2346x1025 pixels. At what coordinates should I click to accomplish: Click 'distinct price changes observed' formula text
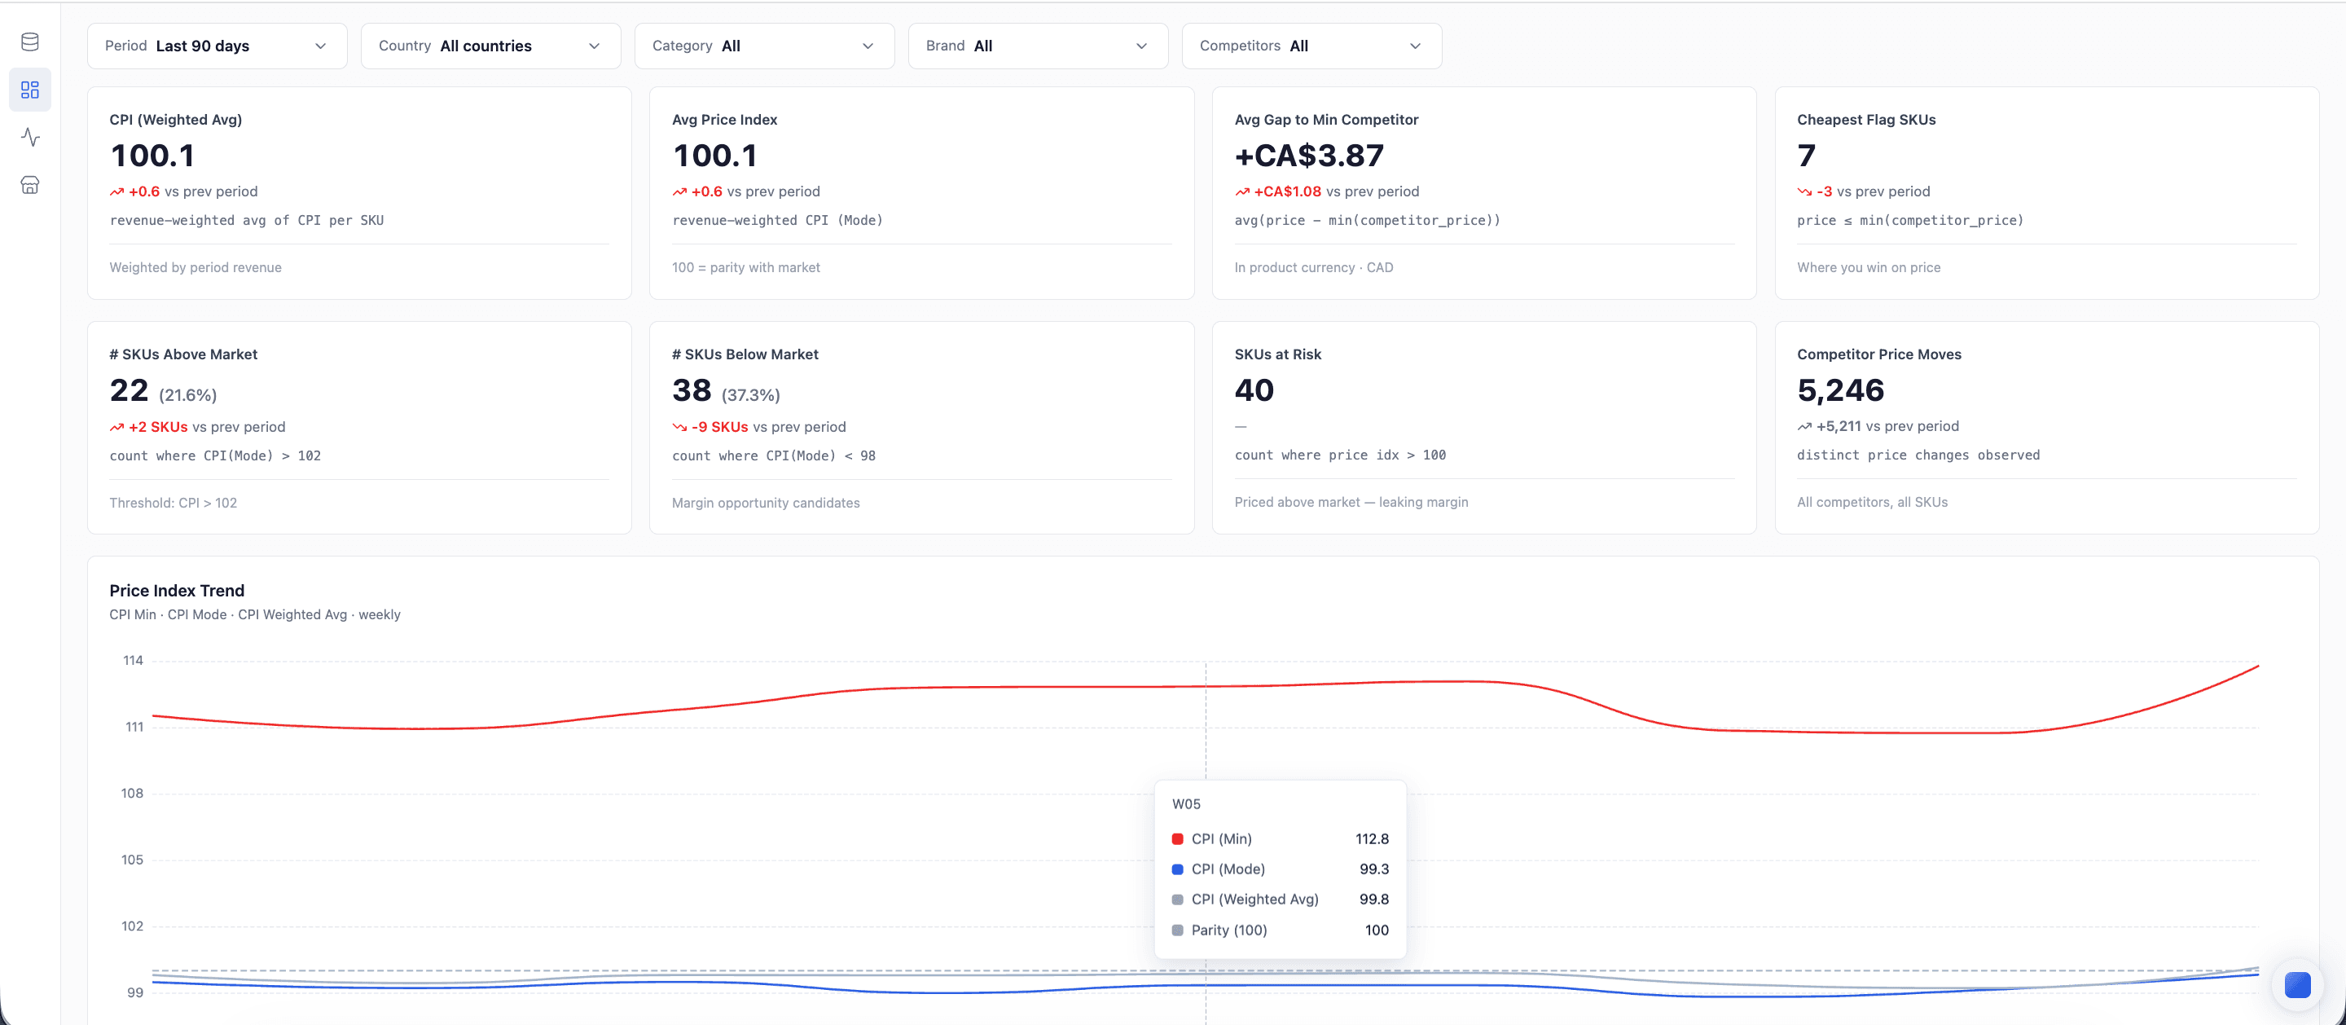coord(1918,455)
